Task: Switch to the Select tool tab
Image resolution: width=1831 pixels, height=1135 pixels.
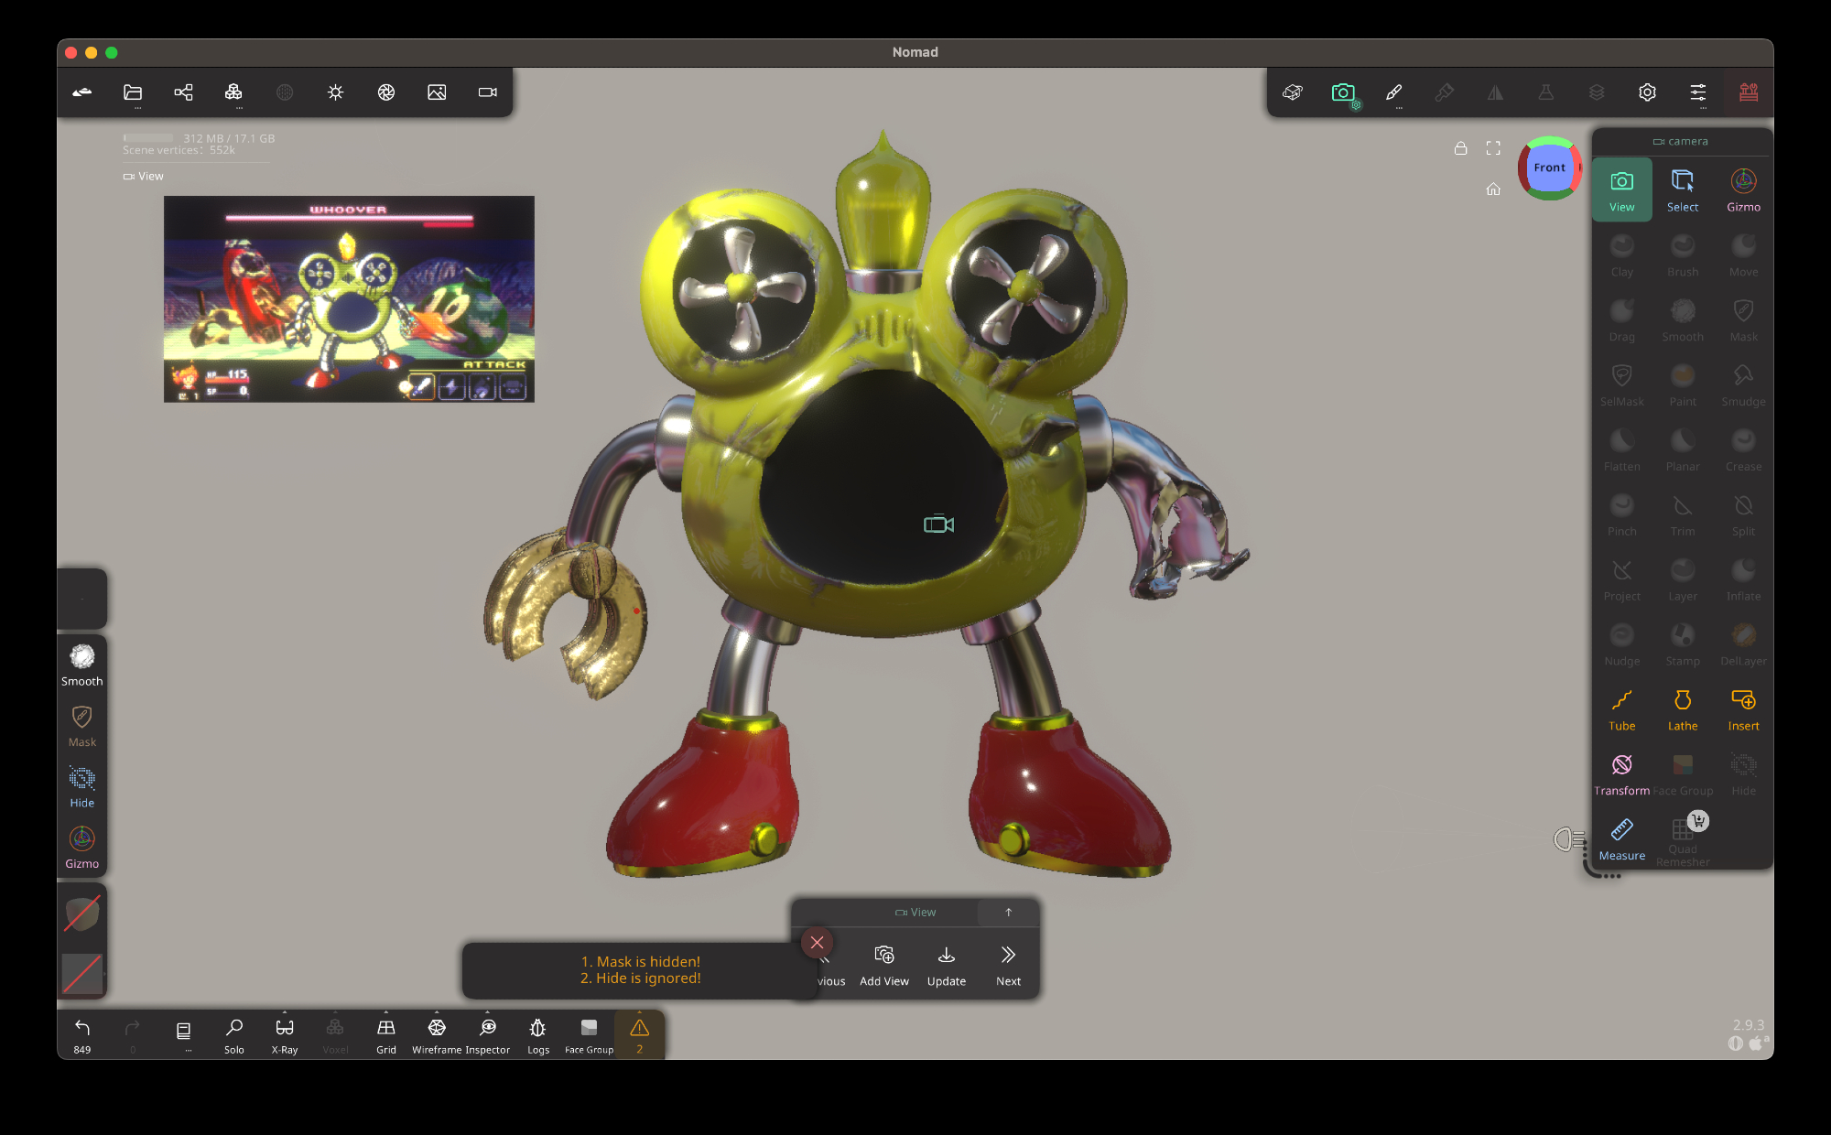Action: [x=1682, y=189]
